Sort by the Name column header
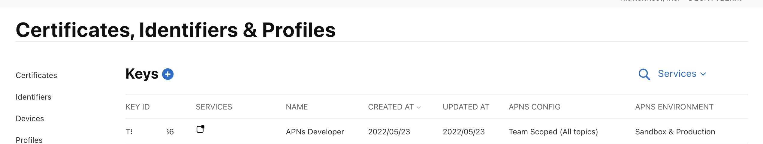763x144 pixels. (x=297, y=107)
